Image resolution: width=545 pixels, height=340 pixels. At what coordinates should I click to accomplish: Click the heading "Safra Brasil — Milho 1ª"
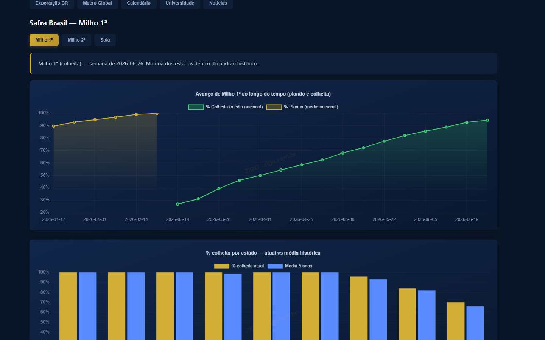point(68,23)
